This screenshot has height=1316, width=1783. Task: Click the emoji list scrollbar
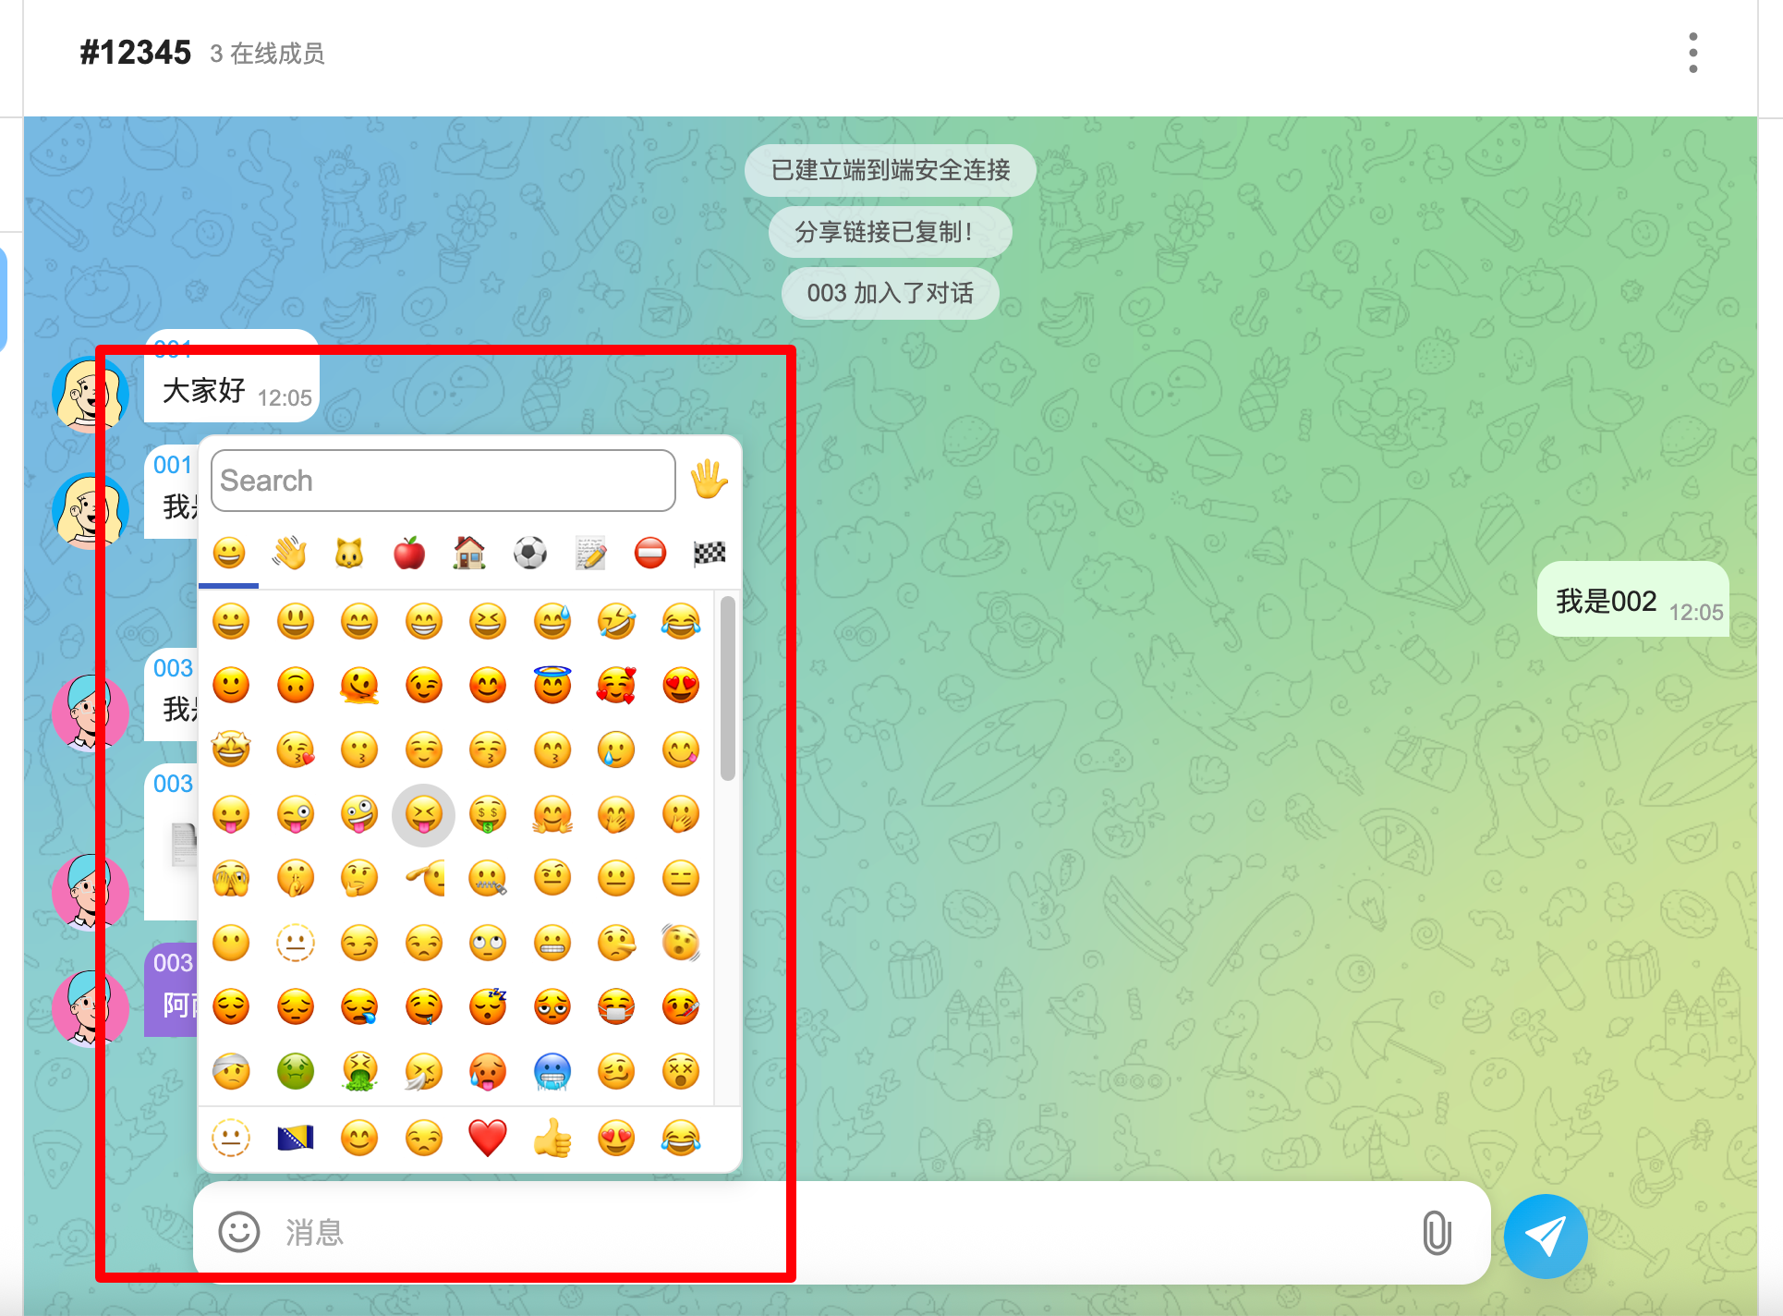coord(728,688)
